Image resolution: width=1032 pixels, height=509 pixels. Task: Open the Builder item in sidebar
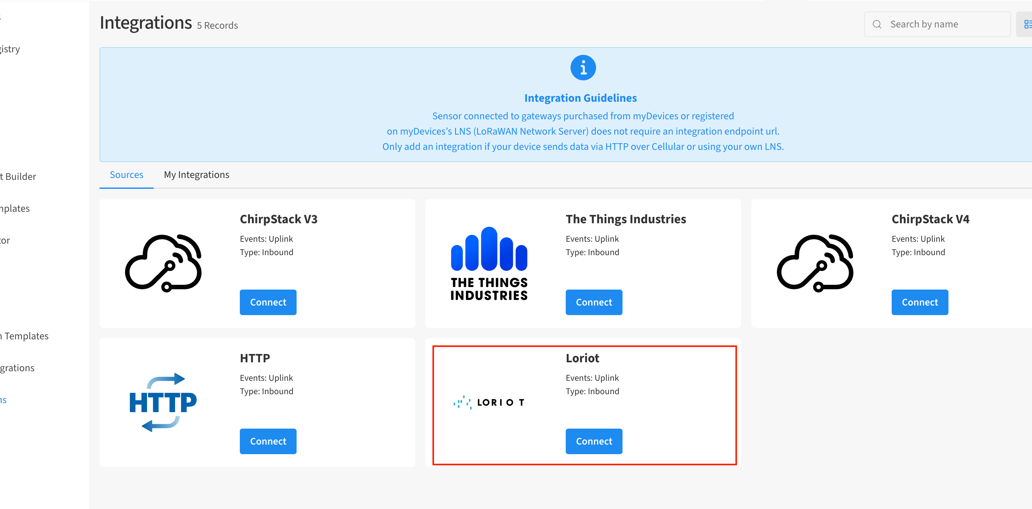(18, 177)
